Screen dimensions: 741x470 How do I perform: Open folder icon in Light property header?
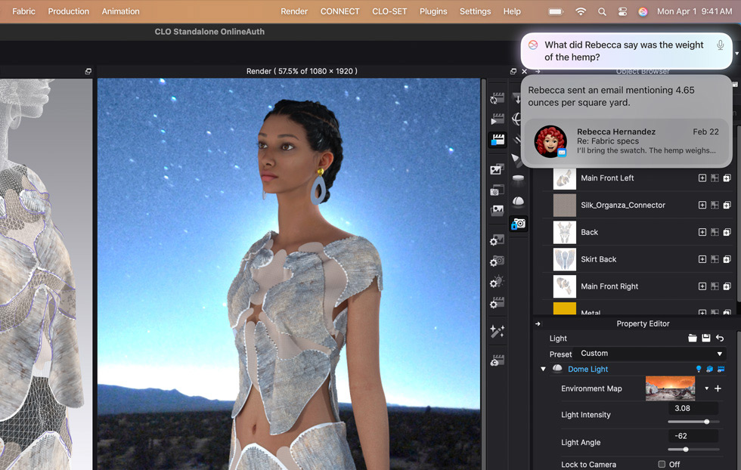693,339
